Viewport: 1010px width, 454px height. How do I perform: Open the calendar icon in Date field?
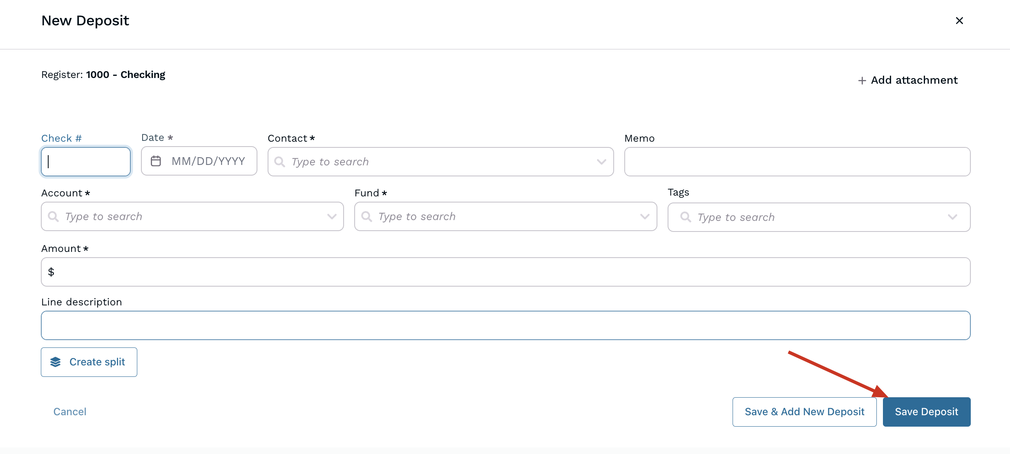[x=156, y=161]
